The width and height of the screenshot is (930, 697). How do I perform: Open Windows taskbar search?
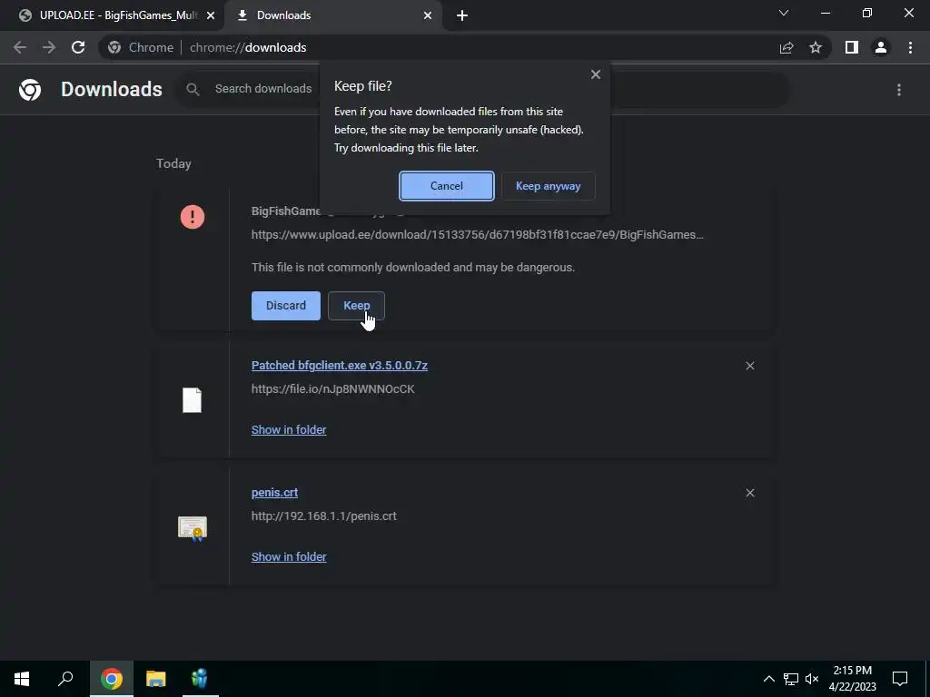click(65, 679)
